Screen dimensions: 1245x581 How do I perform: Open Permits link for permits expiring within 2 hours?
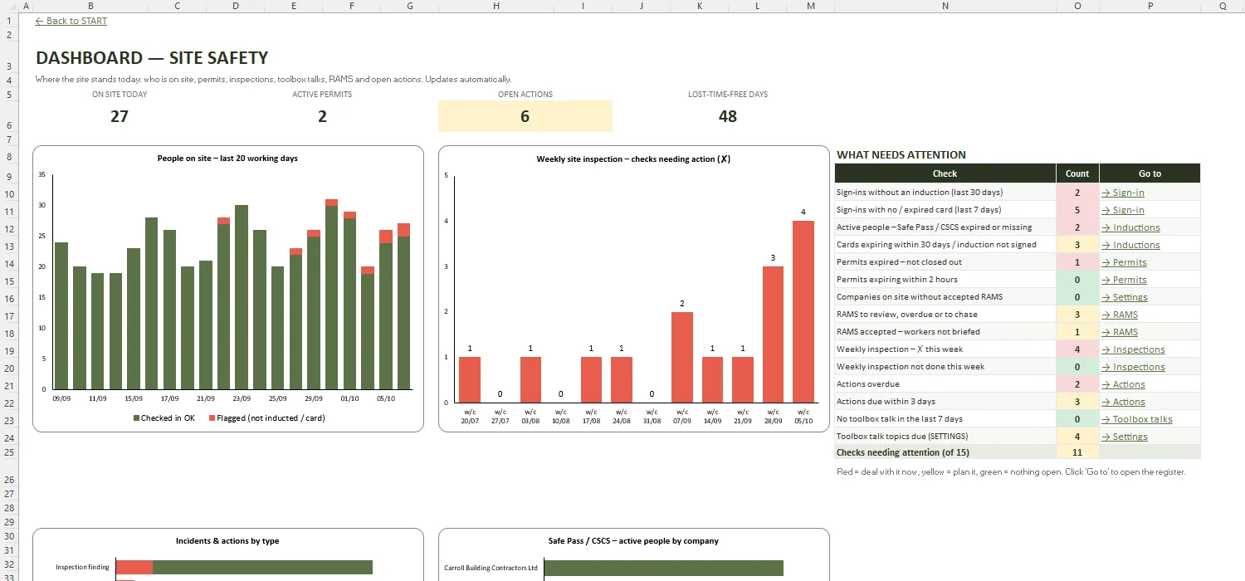pos(1124,280)
